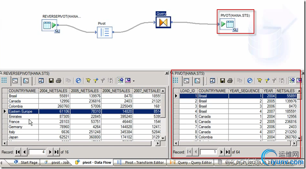
Task: Open REVERSEPIVOT source magnifier data preview
Action: [x=57, y=31]
